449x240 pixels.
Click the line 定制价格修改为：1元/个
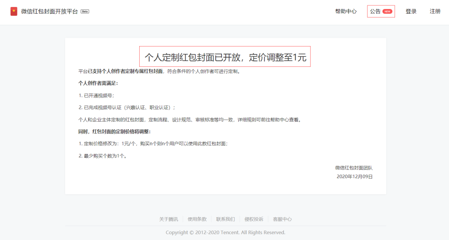click(x=153, y=144)
